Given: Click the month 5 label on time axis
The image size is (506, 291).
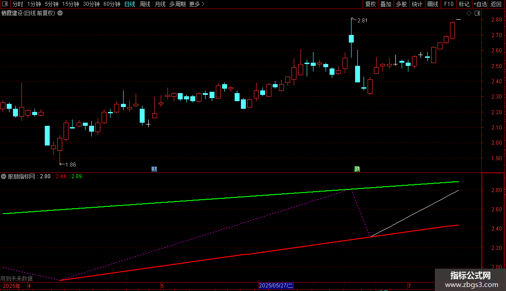Looking at the screenshot, I should pyautogui.click(x=162, y=286).
